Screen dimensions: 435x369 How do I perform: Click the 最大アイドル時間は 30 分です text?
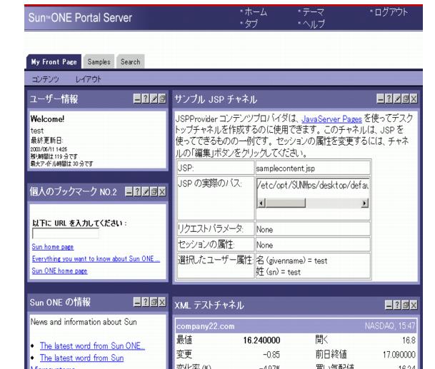(x=62, y=164)
